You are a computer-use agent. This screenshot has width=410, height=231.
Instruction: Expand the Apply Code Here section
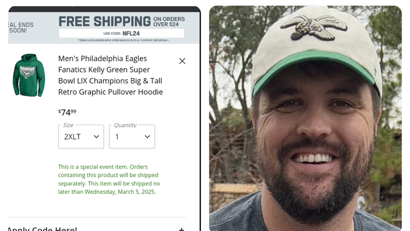[x=42, y=229]
